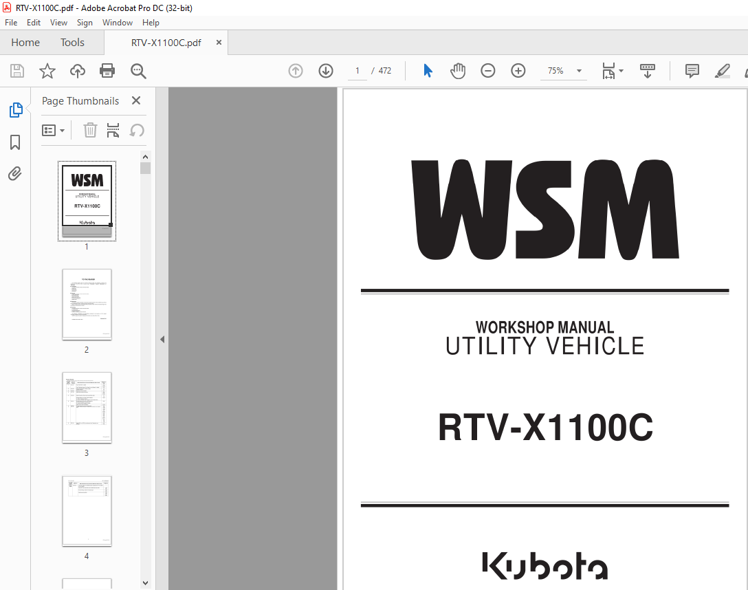Click the WORKSHOP MANUAL heading text

point(544,327)
